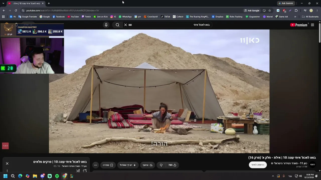Dislike the video
This screenshot has height=180, width=321.
point(161,165)
